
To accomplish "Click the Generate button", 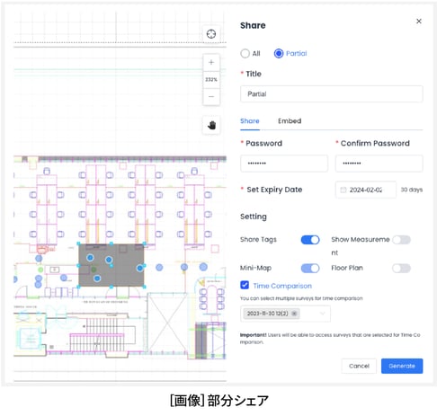I will click(x=402, y=366).
